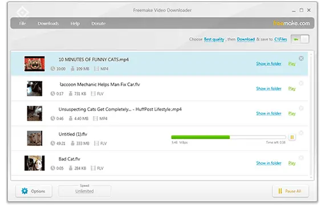Click the size icon next to 109 MB
Screen dimensions: 325x205
(72, 68)
